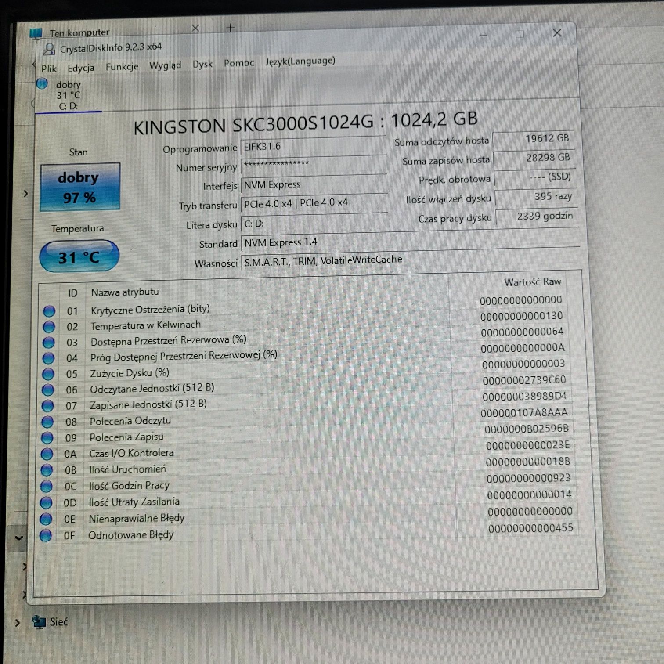The height and width of the screenshot is (664, 664).
Task: Click status circle for Zużycie Dysku row
Action: [x=48, y=374]
